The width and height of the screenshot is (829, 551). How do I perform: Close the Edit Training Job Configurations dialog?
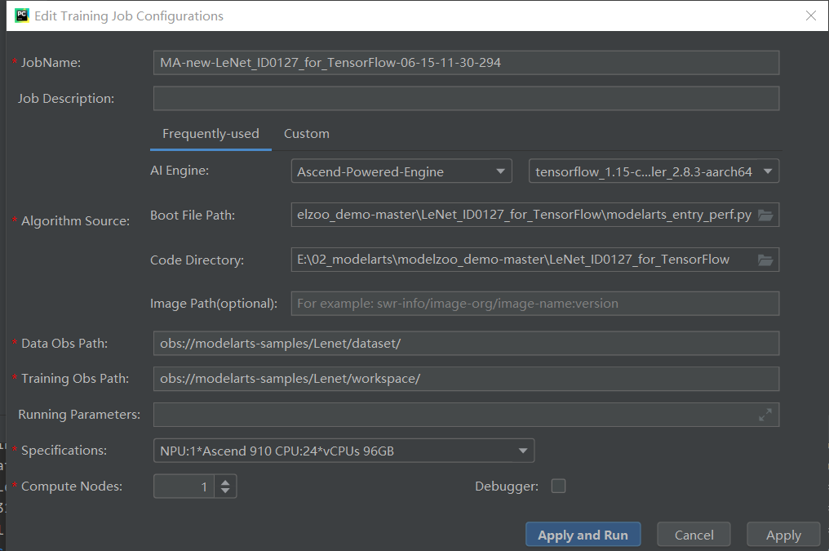coord(810,16)
